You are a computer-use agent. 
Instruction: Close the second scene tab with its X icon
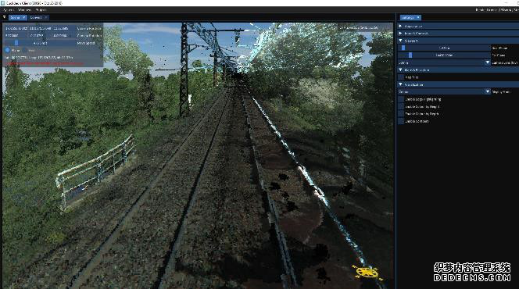(45, 17)
